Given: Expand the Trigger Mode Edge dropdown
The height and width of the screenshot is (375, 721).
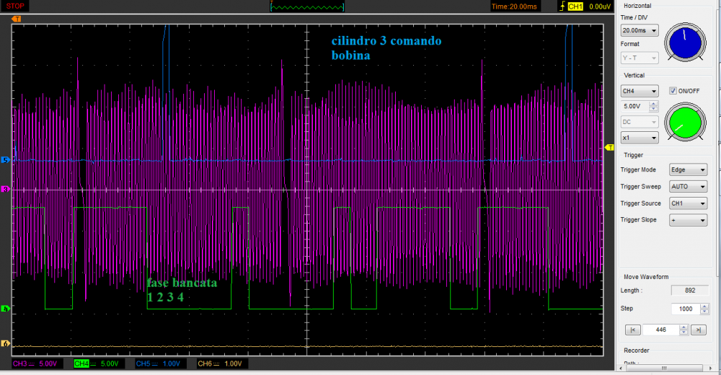Looking at the screenshot, I should pyautogui.click(x=688, y=170).
